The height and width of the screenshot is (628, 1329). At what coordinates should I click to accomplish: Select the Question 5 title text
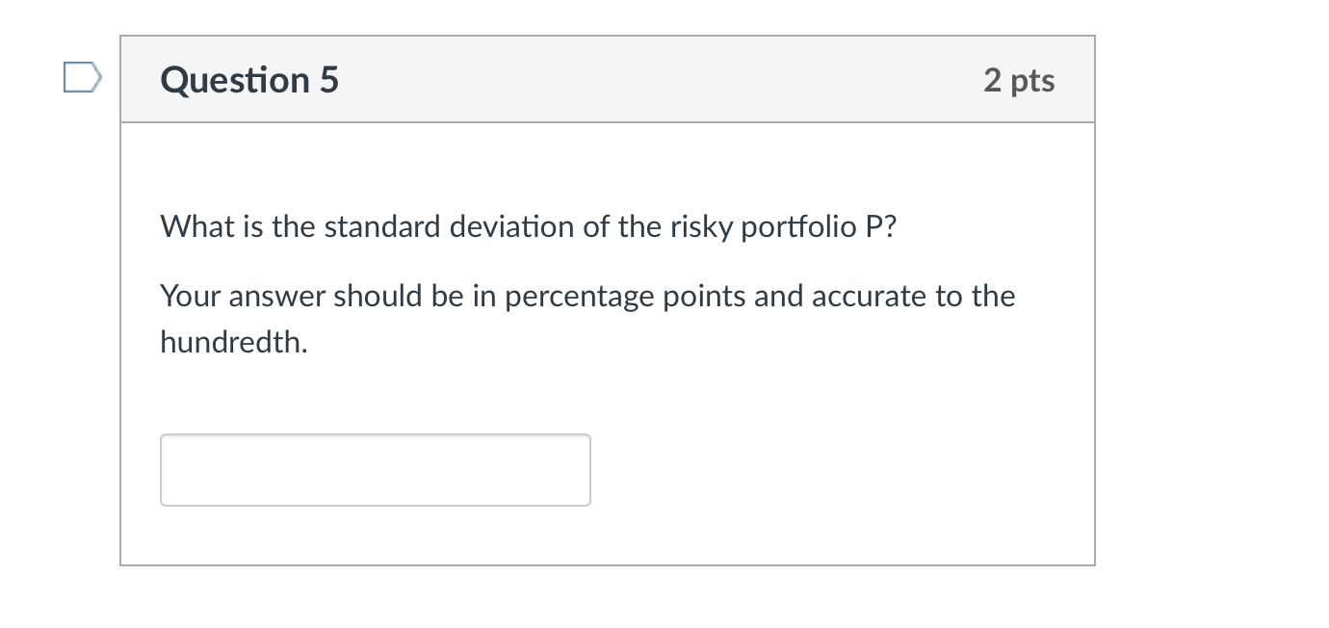248,80
